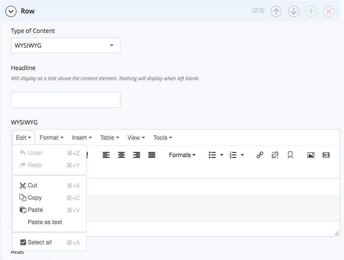Insert an anchor bookmark
This screenshot has width=344, height=260.
290,155
